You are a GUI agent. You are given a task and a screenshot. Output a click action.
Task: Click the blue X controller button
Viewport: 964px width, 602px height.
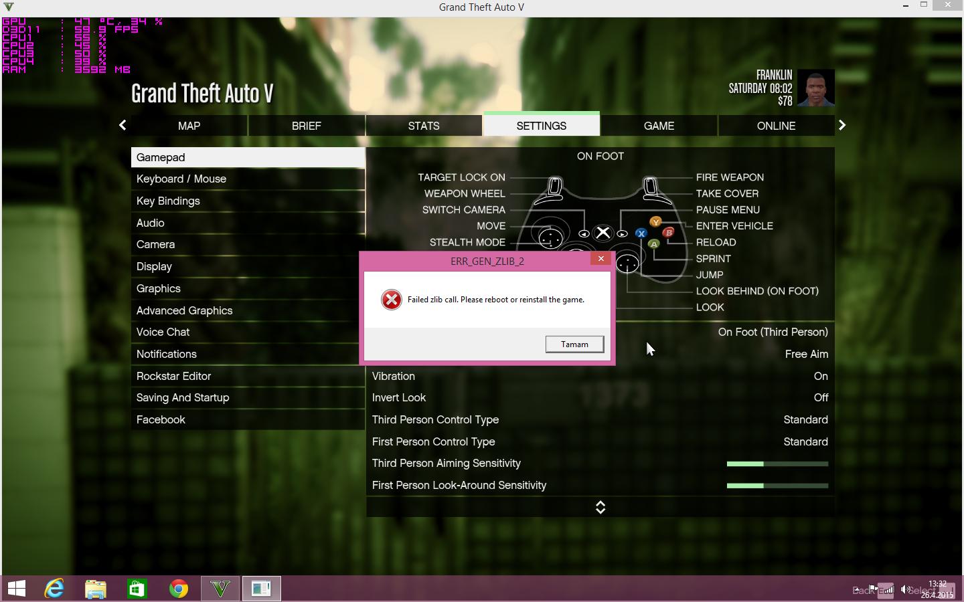point(641,233)
